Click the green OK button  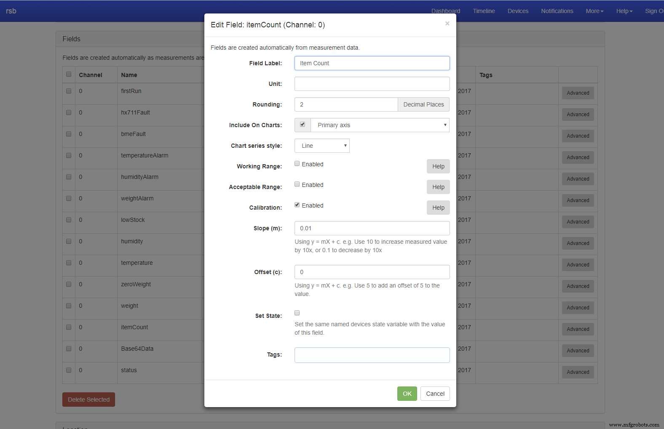click(407, 394)
